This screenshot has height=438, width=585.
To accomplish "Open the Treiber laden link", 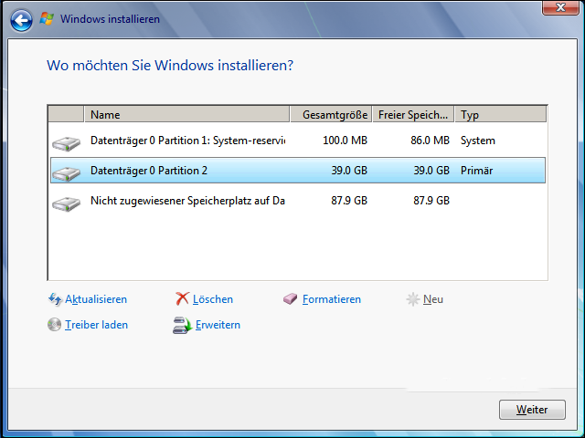I will tap(96, 325).
